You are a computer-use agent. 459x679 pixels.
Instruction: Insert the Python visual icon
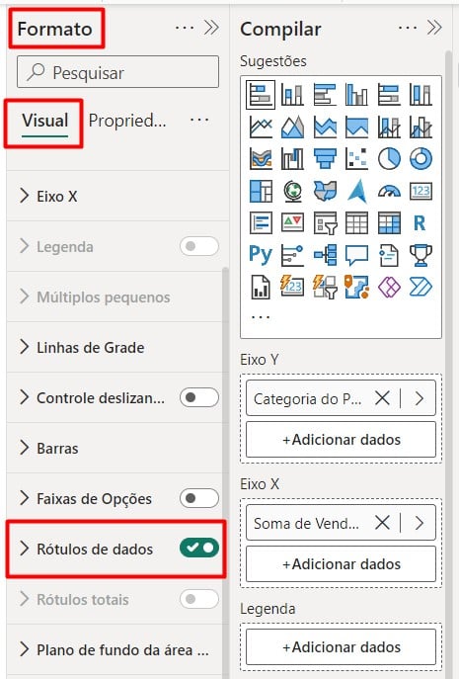coord(261,255)
